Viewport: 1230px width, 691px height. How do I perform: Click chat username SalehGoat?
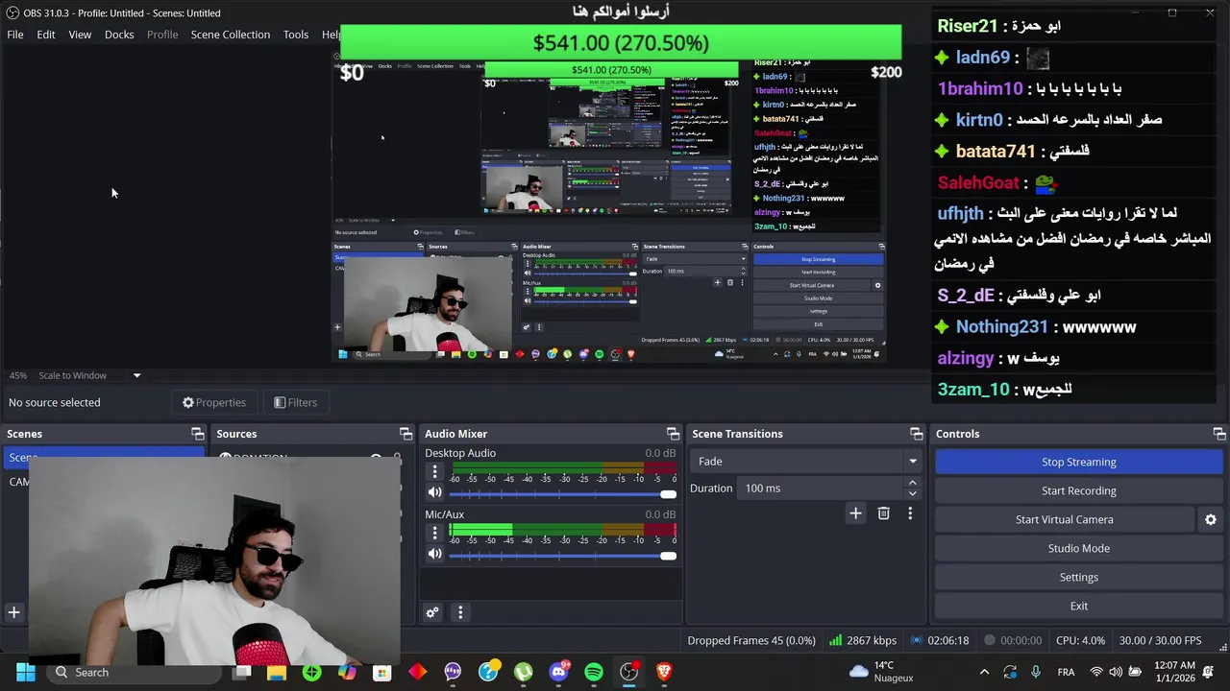click(x=977, y=182)
